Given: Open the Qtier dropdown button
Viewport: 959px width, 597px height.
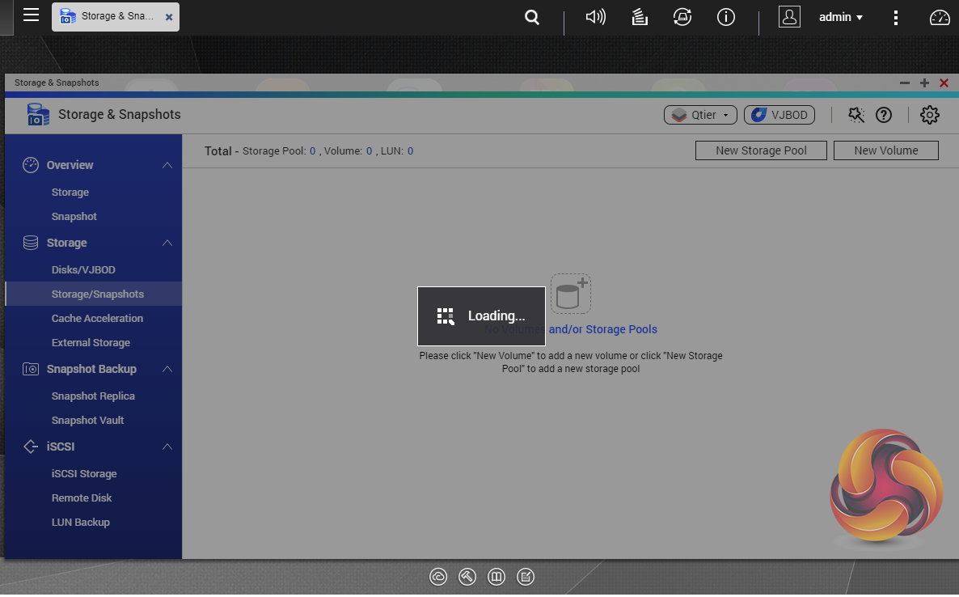Looking at the screenshot, I should coord(700,115).
